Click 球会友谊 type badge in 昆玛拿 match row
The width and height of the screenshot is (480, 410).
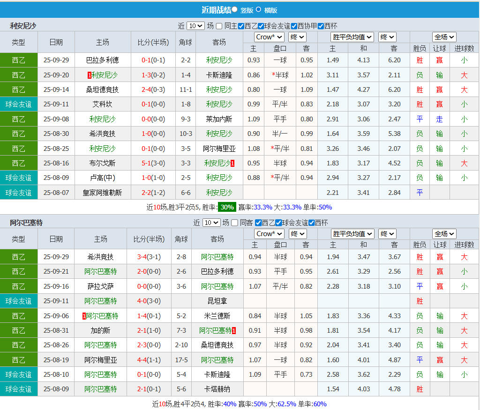(x=18, y=301)
